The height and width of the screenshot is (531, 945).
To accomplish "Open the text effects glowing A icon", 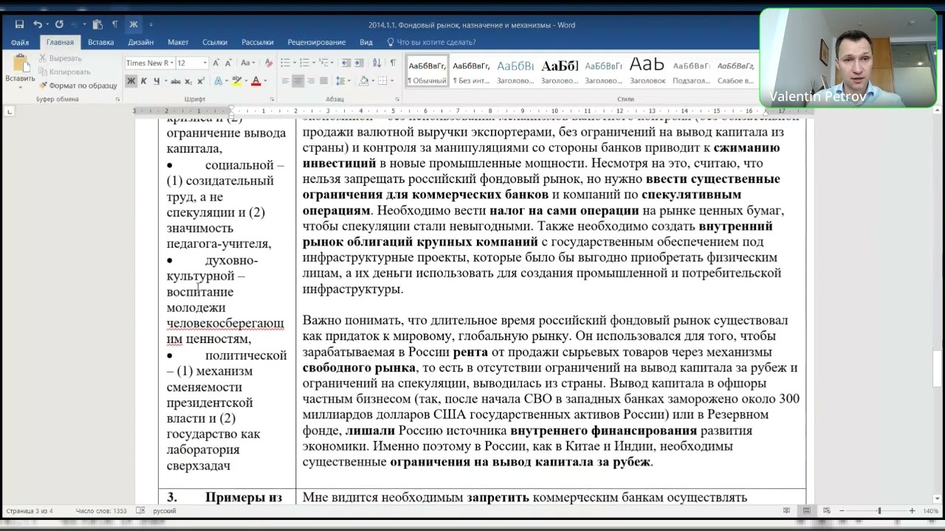I will click(x=219, y=81).
